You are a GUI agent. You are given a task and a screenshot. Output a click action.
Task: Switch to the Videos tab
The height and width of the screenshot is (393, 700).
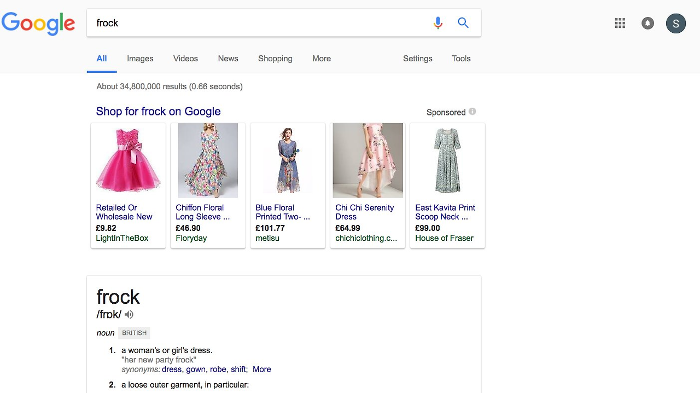tap(185, 59)
